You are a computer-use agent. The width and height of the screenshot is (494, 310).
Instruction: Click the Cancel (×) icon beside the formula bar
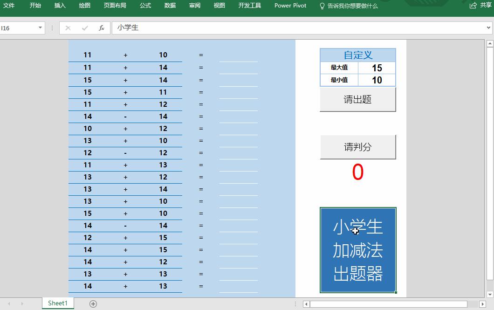[x=68, y=28]
